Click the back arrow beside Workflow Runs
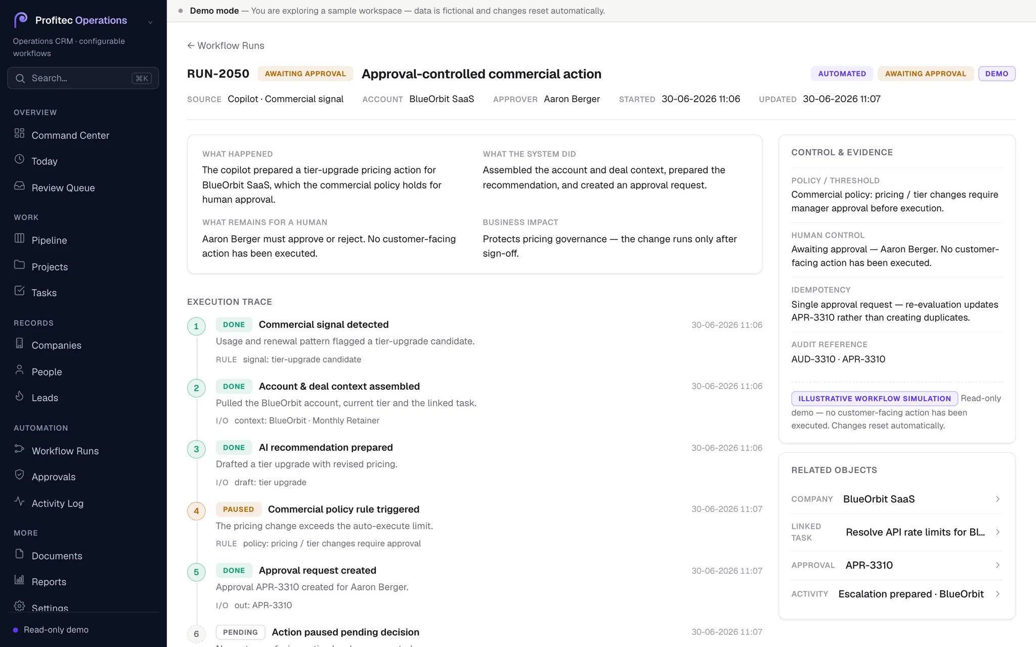1036x647 pixels. 191,45
